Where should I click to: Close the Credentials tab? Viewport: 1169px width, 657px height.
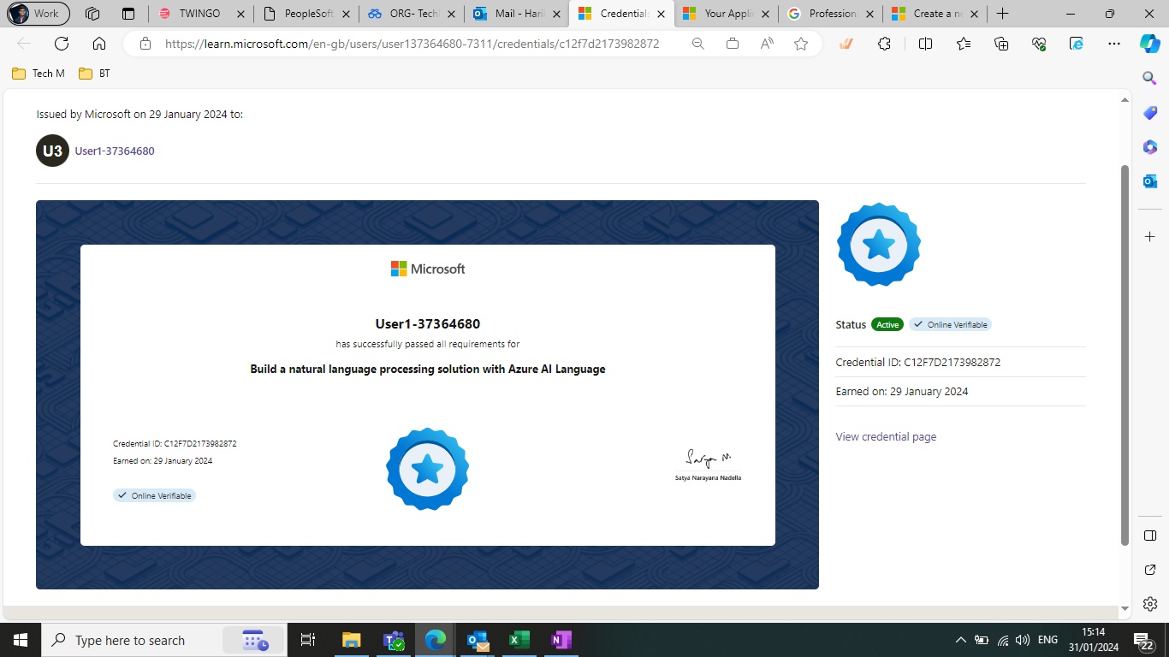(x=661, y=14)
